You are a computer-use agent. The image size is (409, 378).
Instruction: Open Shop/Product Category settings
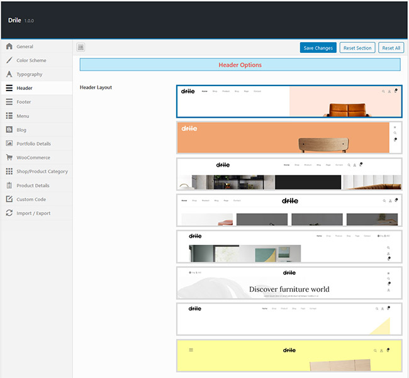tap(36, 171)
